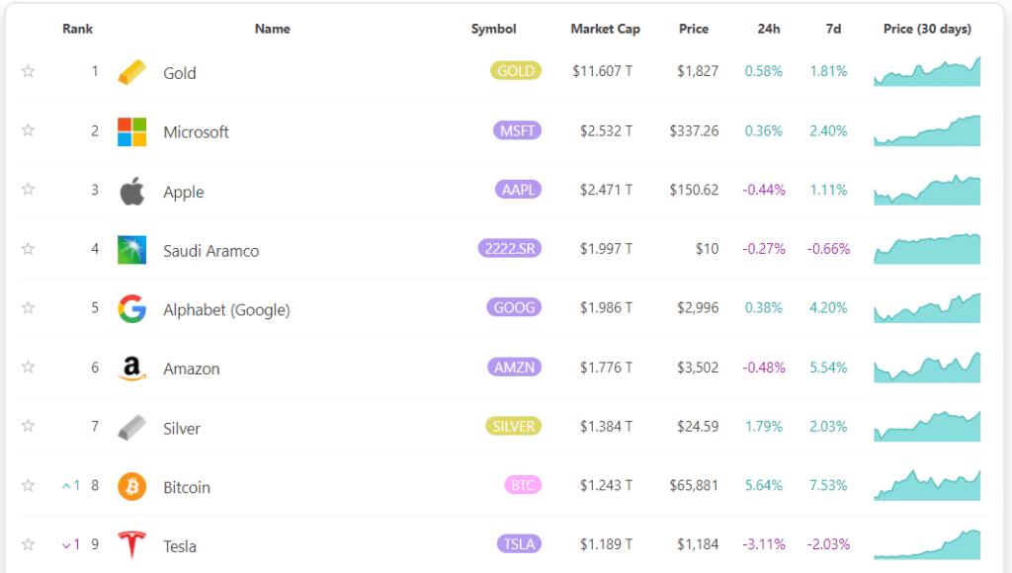The width and height of the screenshot is (1012, 573).
Task: Click the MSFT ticker badge
Action: 517,131
